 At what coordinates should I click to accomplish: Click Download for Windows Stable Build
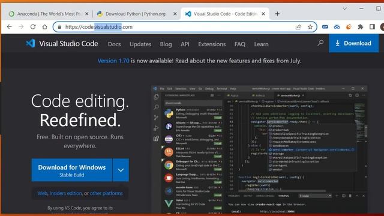pyautogui.click(x=72, y=170)
